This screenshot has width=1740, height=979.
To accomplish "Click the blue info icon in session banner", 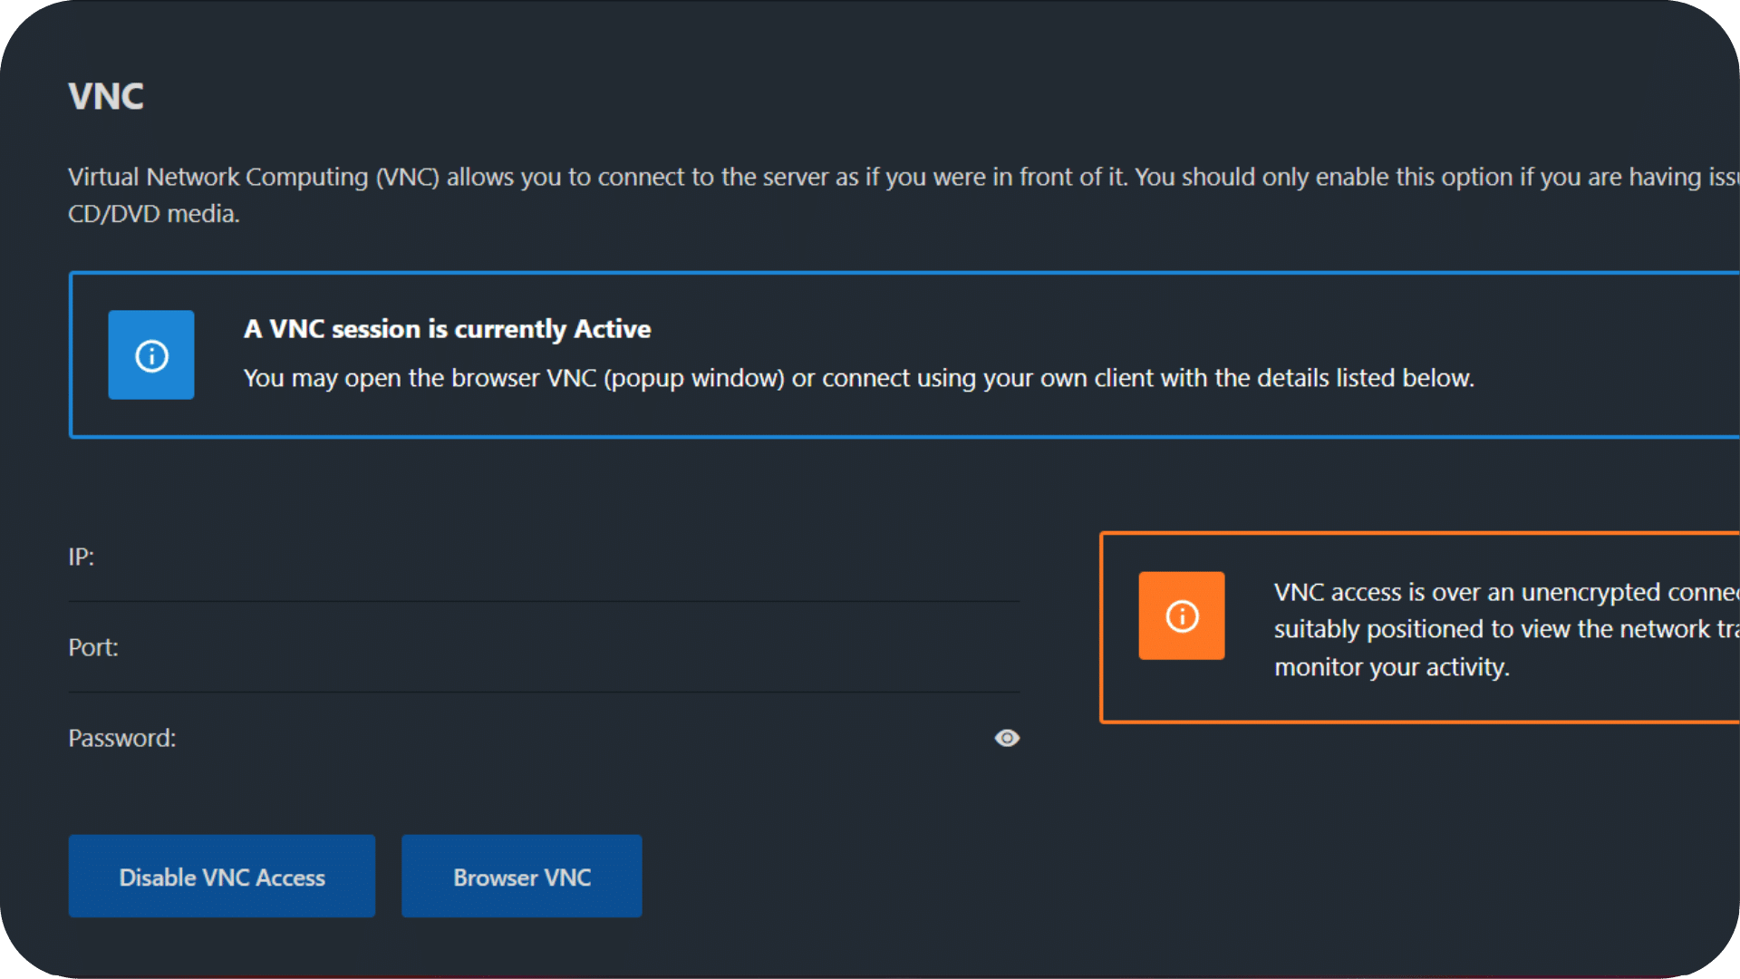I will (x=151, y=355).
